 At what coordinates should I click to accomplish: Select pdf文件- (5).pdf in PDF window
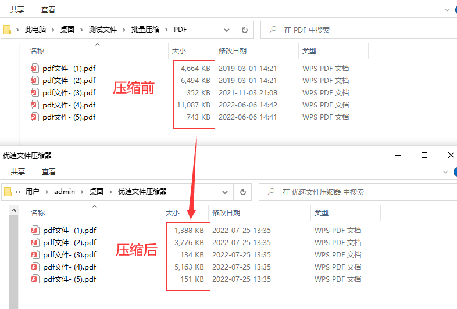[69, 117]
